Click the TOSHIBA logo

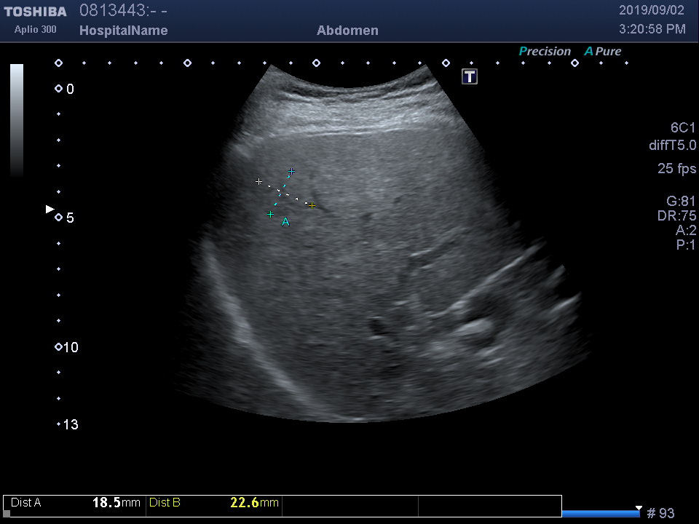35,12
